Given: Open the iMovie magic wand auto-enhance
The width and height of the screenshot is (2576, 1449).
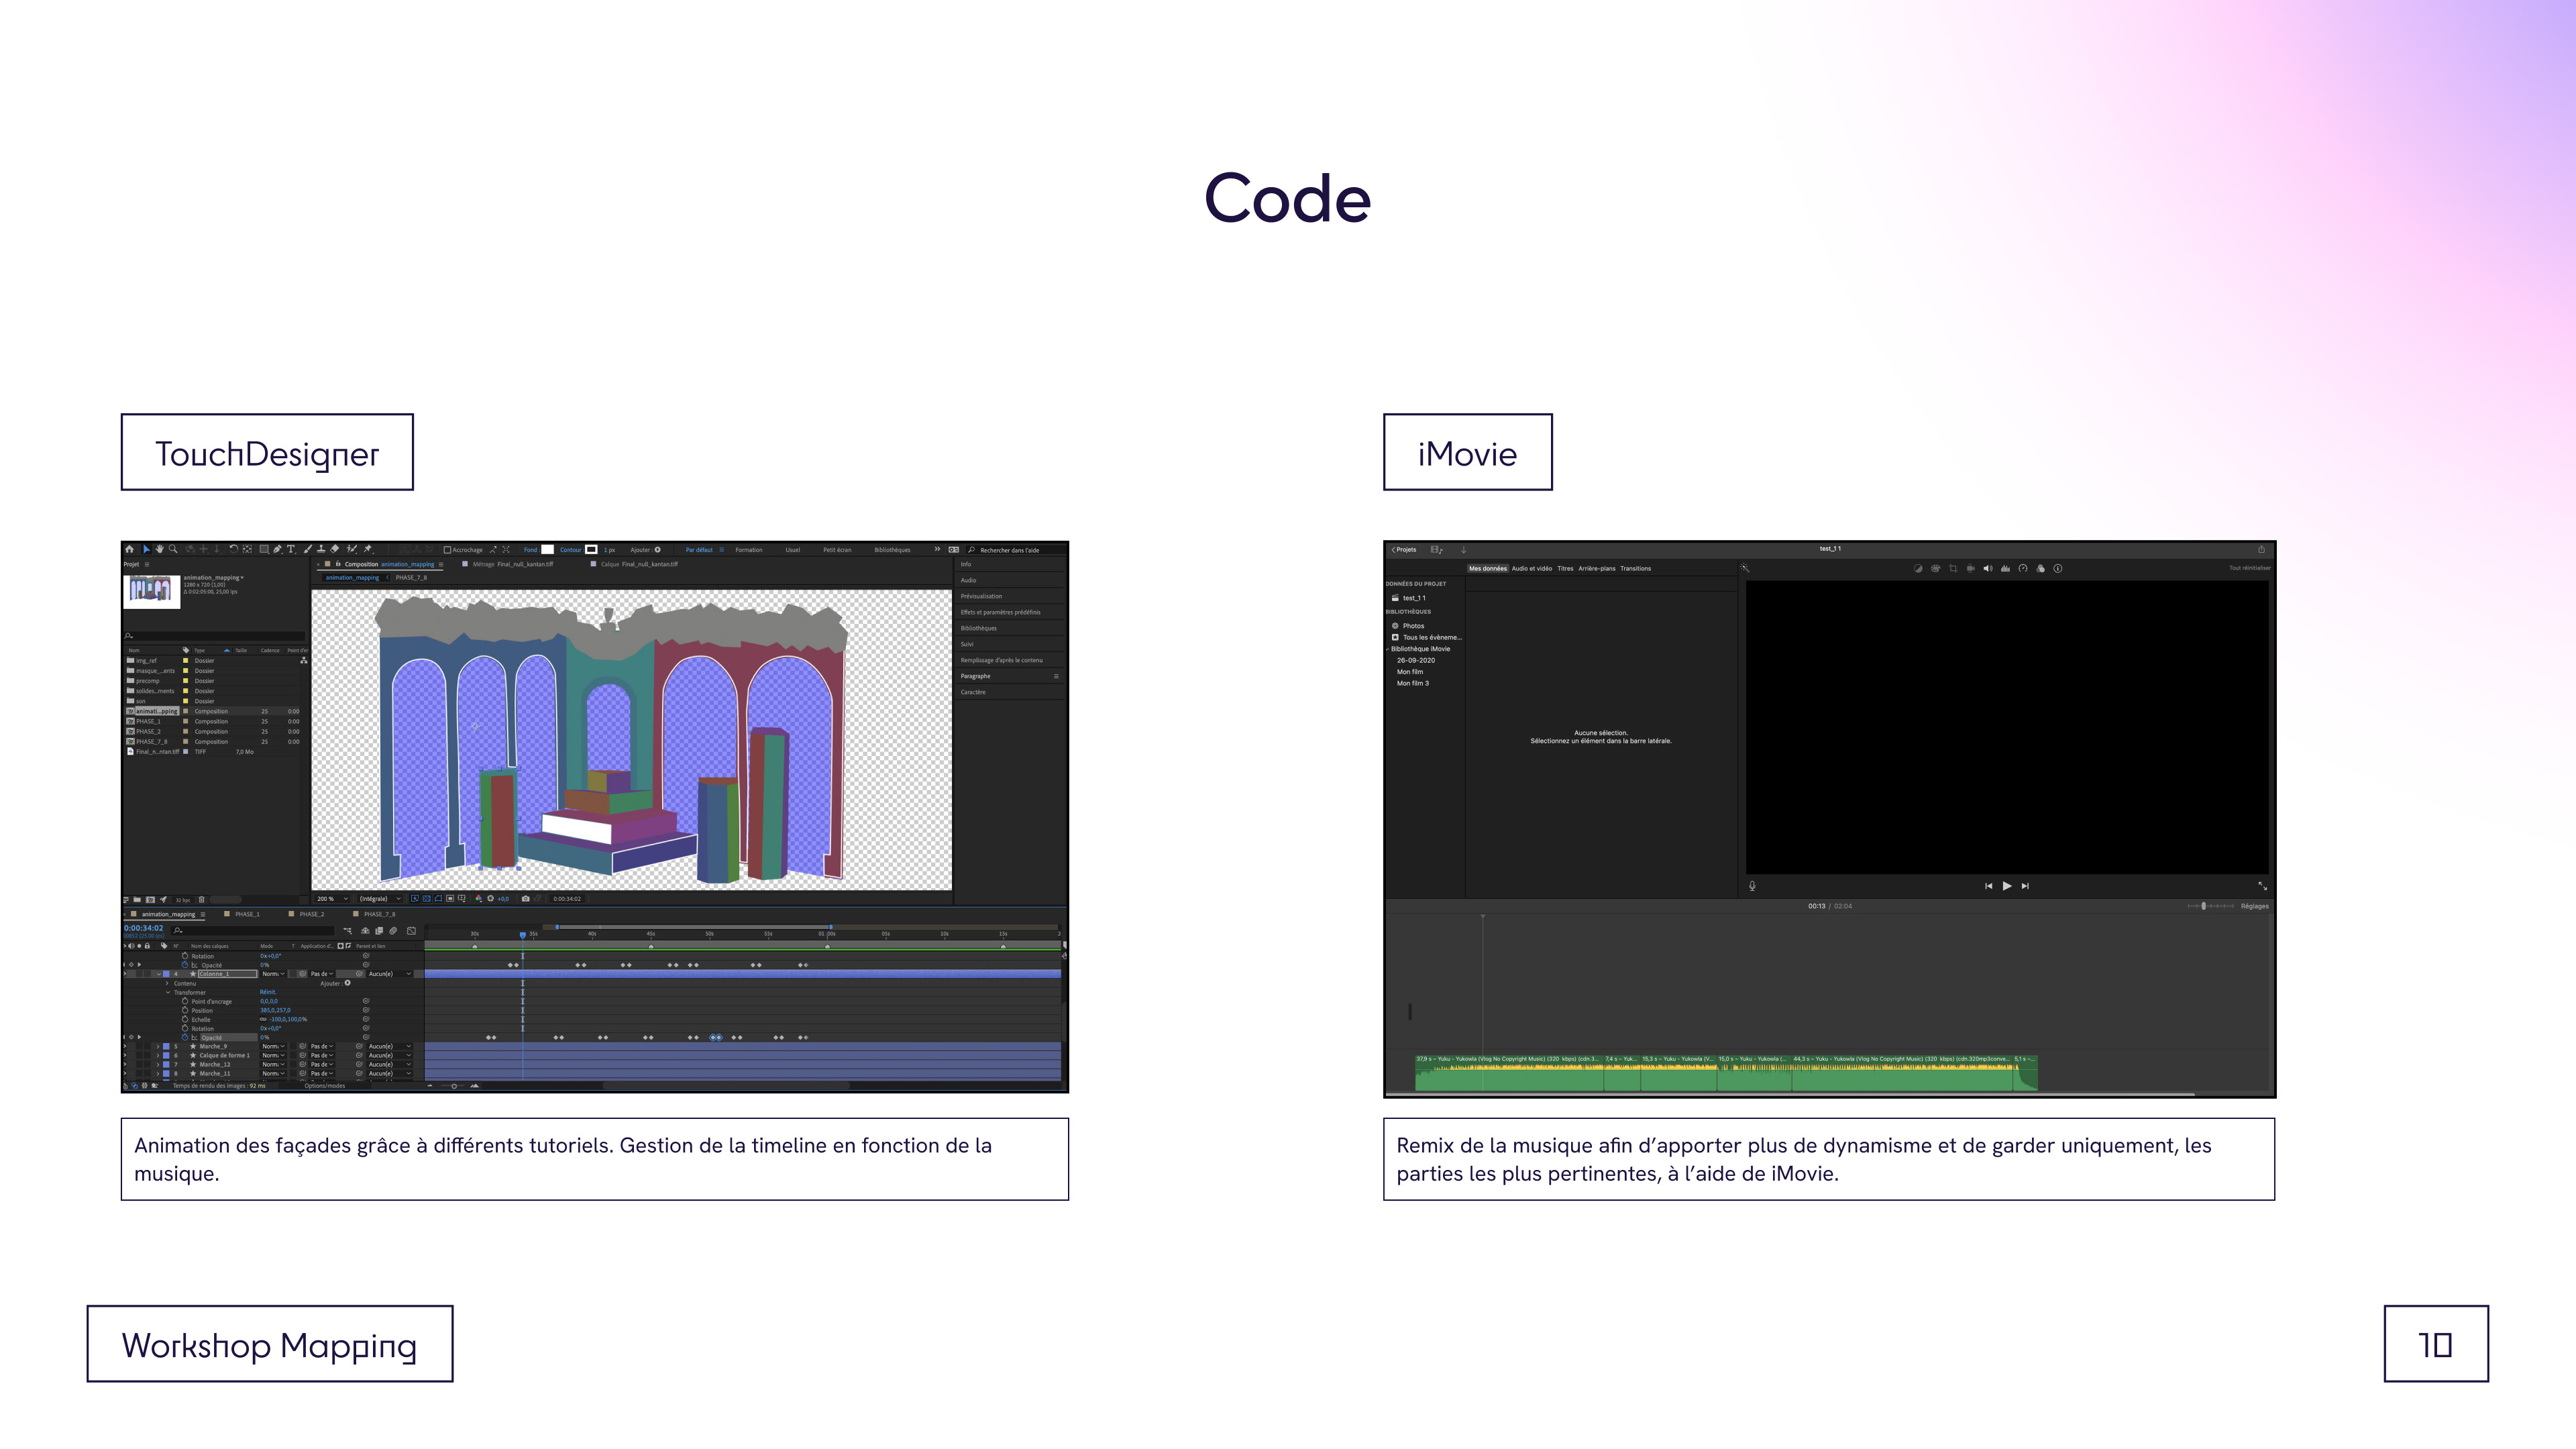Looking at the screenshot, I should pos(1745,568).
